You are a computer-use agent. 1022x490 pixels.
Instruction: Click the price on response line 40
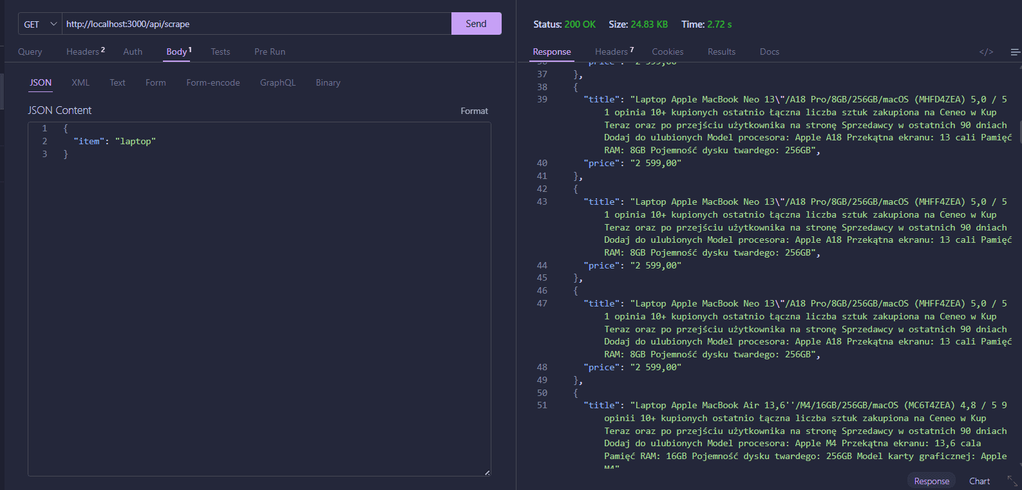[632, 163]
